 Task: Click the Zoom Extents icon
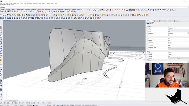(31, 11)
